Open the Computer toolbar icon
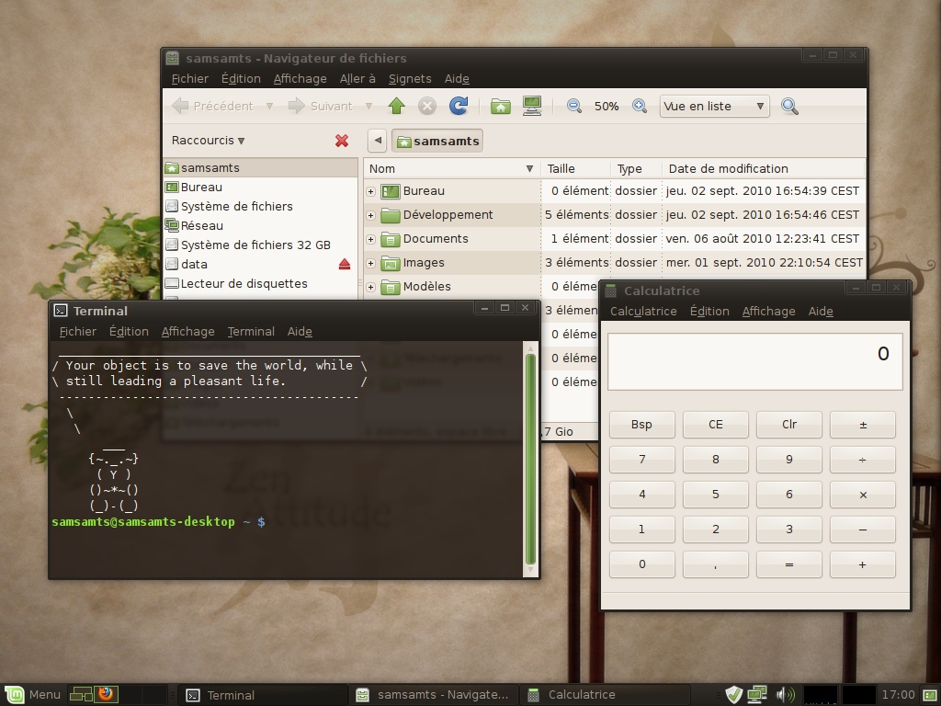941x706 pixels. pos(532,106)
